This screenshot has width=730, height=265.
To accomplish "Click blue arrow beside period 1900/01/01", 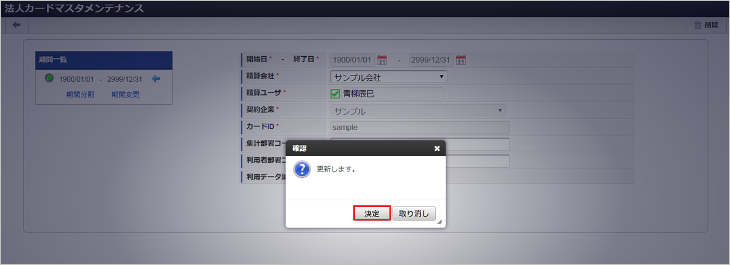I will pyautogui.click(x=156, y=78).
